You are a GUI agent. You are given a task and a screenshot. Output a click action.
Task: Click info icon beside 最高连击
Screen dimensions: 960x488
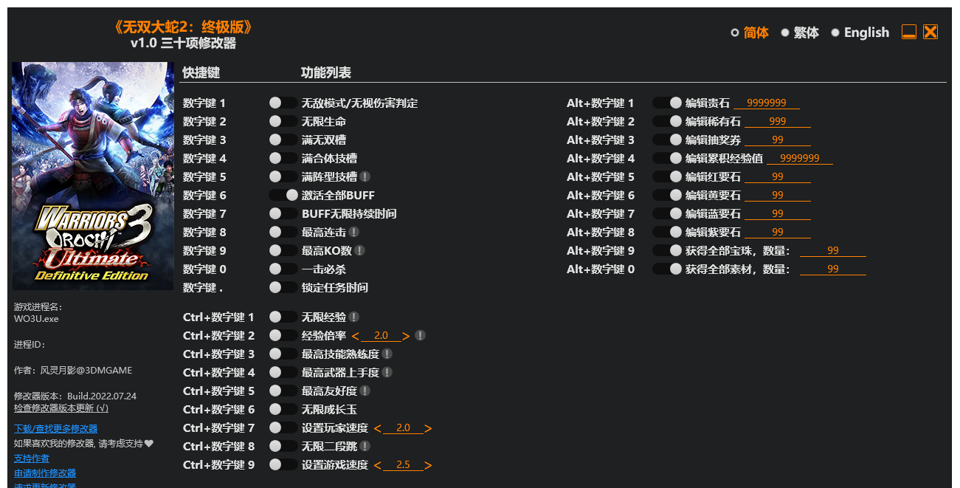tap(354, 232)
